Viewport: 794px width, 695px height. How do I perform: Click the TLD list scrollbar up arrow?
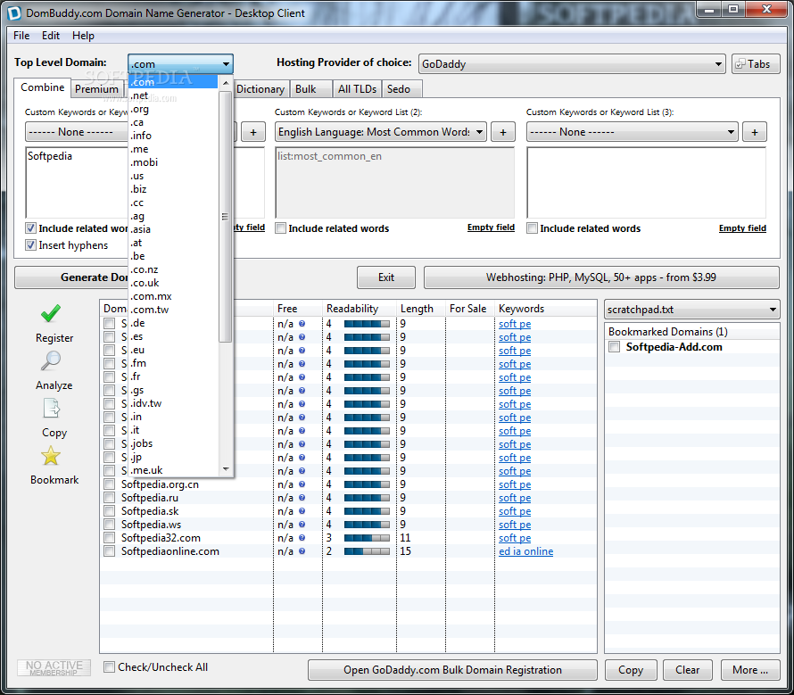[226, 83]
